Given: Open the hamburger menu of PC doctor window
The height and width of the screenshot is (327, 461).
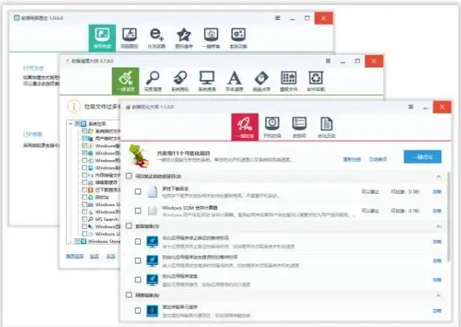Looking at the screenshot, I should coord(278,17).
